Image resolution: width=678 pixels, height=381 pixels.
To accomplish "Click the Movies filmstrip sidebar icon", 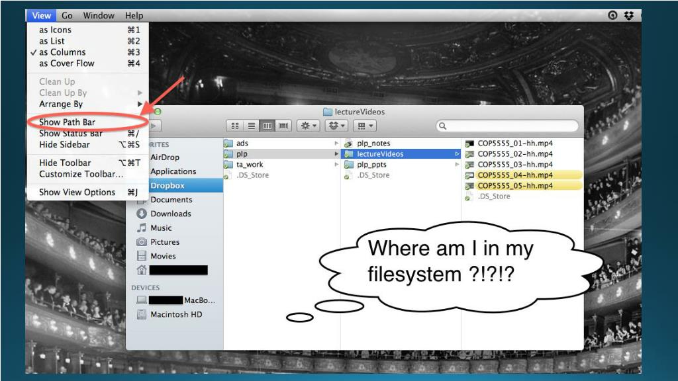I will (x=142, y=256).
